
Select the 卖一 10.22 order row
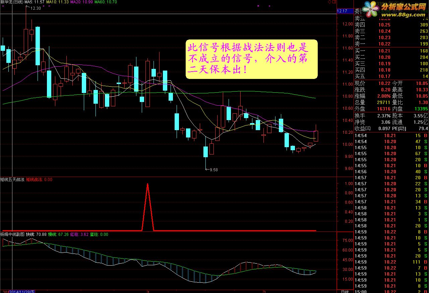click(391, 44)
